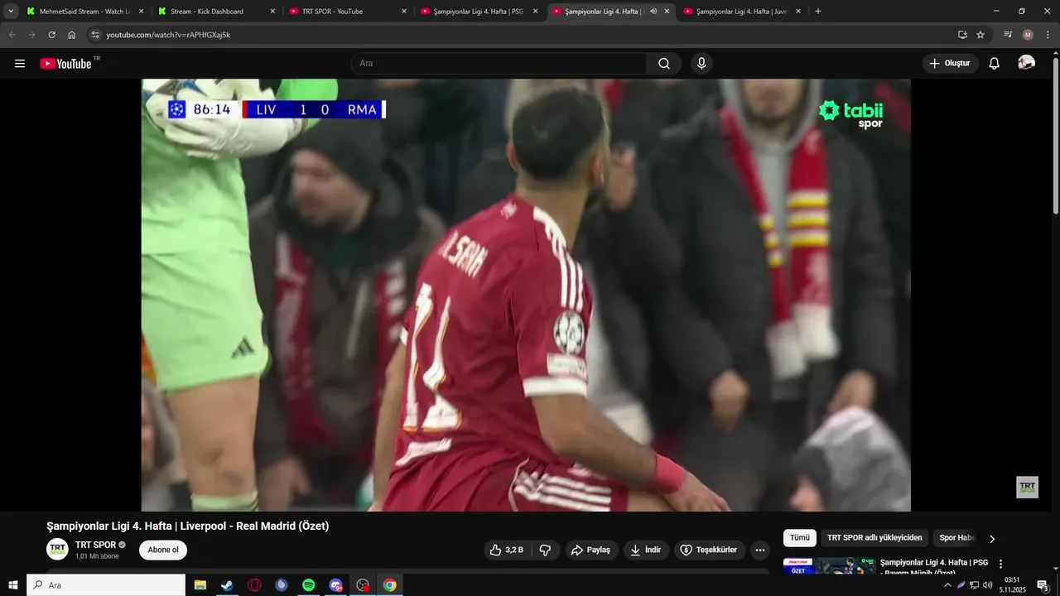Click the Windows taskbar search box
Viewport: 1060px width, 596px height.
106,585
